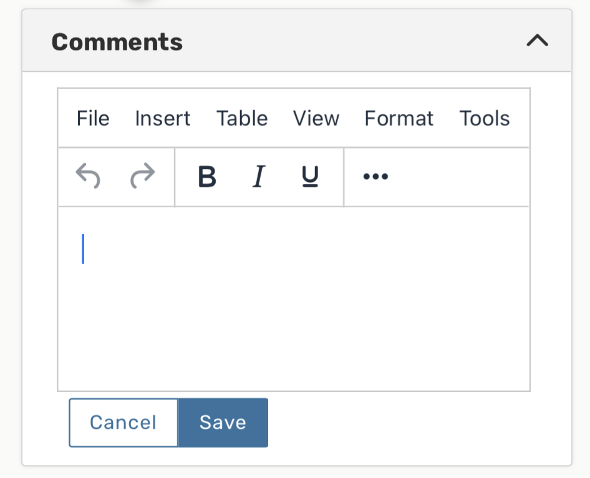Image resolution: width=590 pixels, height=478 pixels.
Task: Apply italic formatting
Action: point(258,177)
